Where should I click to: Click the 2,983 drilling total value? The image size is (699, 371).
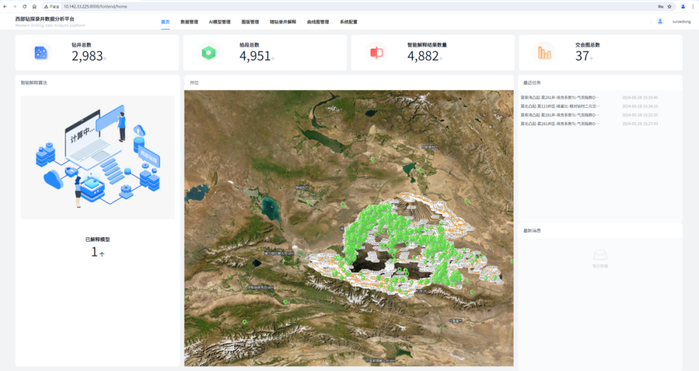[87, 56]
